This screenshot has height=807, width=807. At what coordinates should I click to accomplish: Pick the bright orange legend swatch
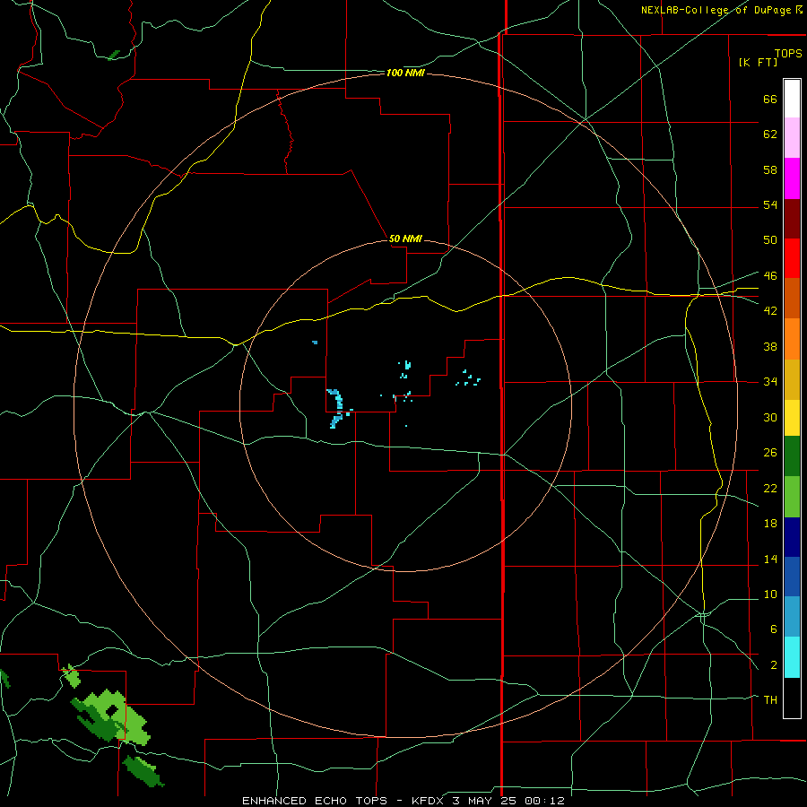click(x=792, y=339)
